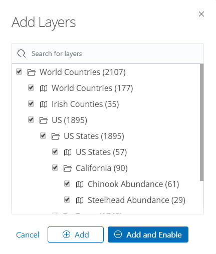The image size is (216, 254).
Task: Select the US (1895) label
Action: (69, 120)
